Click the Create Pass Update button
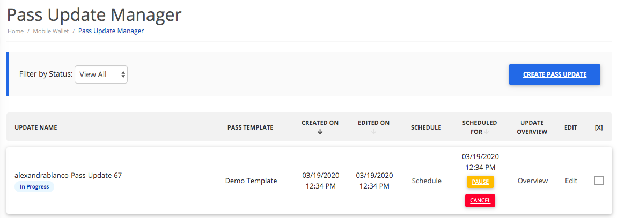Screen dimensions: 617x218 click(554, 74)
